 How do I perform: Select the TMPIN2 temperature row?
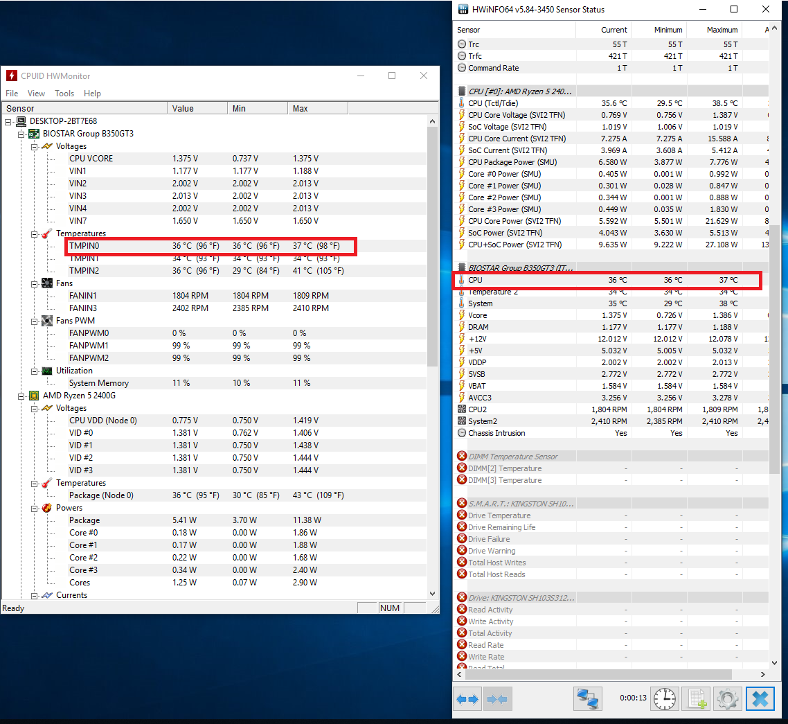84,271
